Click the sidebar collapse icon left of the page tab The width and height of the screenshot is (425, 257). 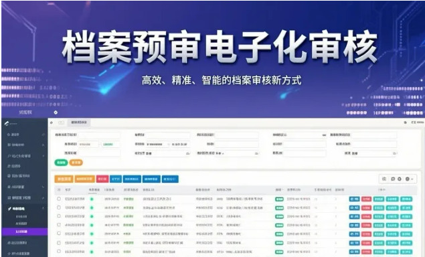click(52, 122)
